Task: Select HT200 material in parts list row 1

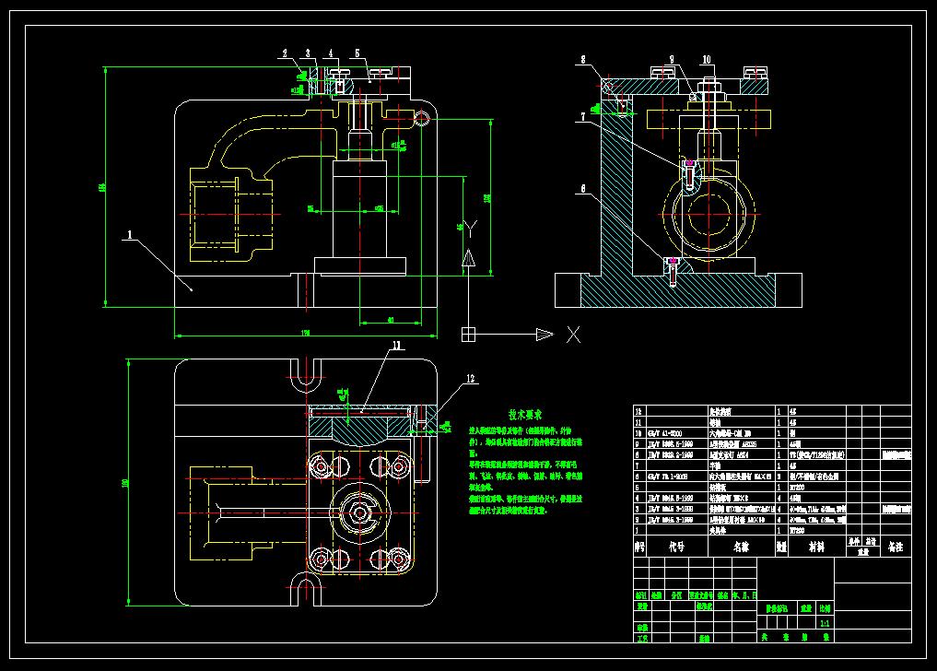Action: tap(797, 530)
